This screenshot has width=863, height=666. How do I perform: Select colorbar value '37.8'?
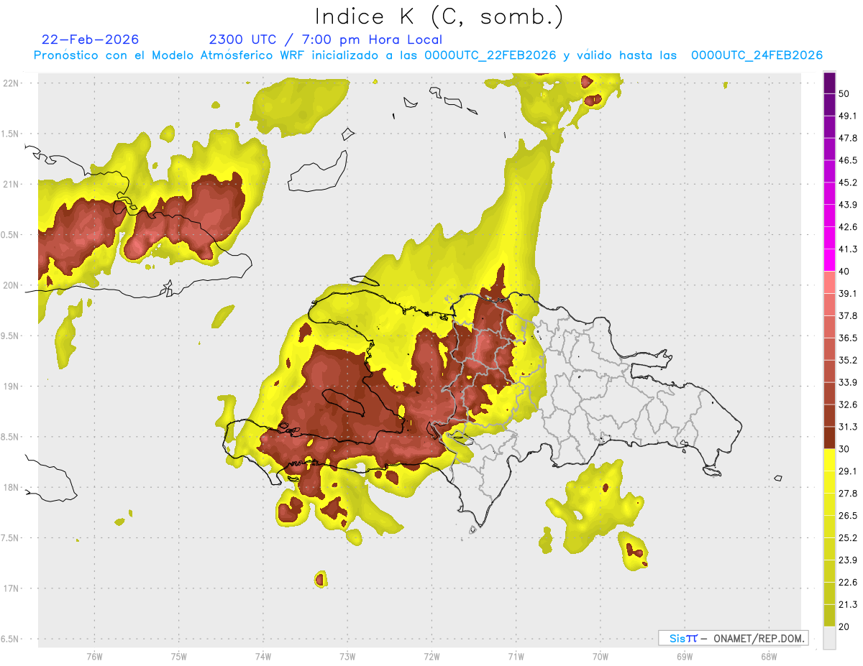click(847, 316)
